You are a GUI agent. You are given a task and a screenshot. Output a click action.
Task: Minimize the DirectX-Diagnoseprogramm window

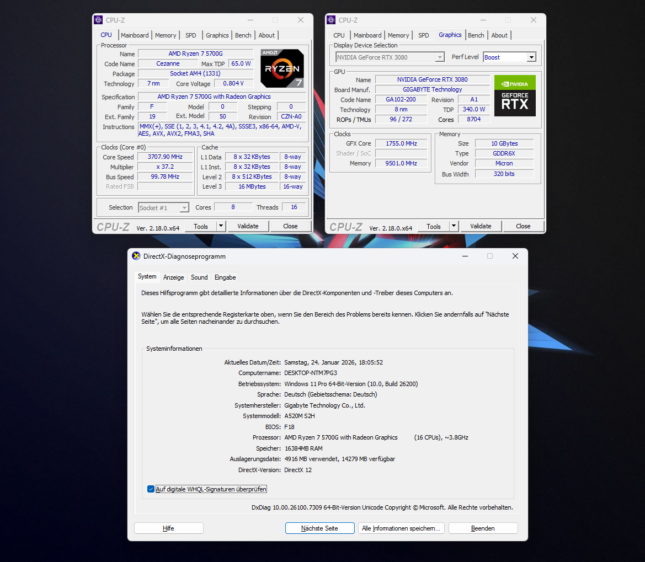click(x=465, y=256)
